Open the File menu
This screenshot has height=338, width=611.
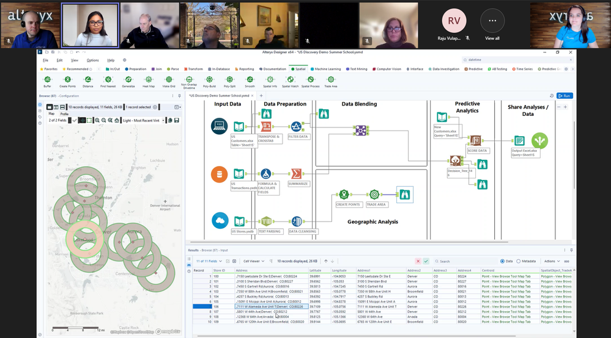pyautogui.click(x=46, y=60)
